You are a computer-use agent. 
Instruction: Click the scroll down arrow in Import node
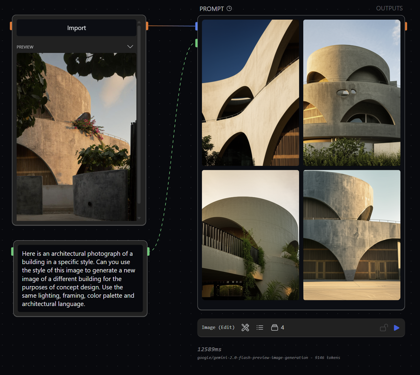(139, 218)
